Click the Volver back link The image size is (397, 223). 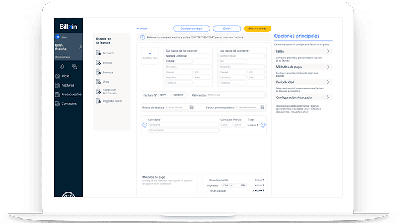click(x=142, y=29)
